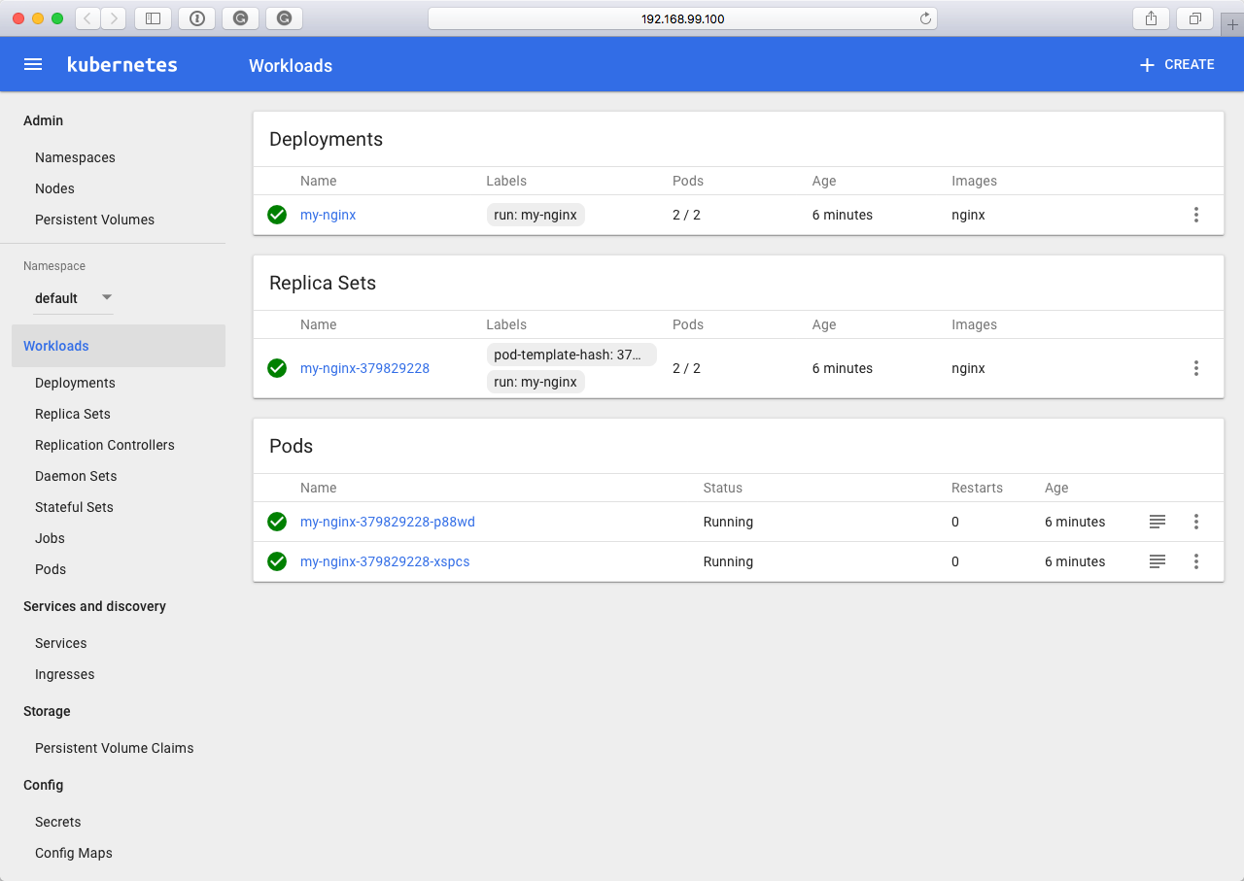Viewport: 1244px width, 881px height.
Task: Open the actions menu for my-nginx deployment
Action: [x=1196, y=215]
